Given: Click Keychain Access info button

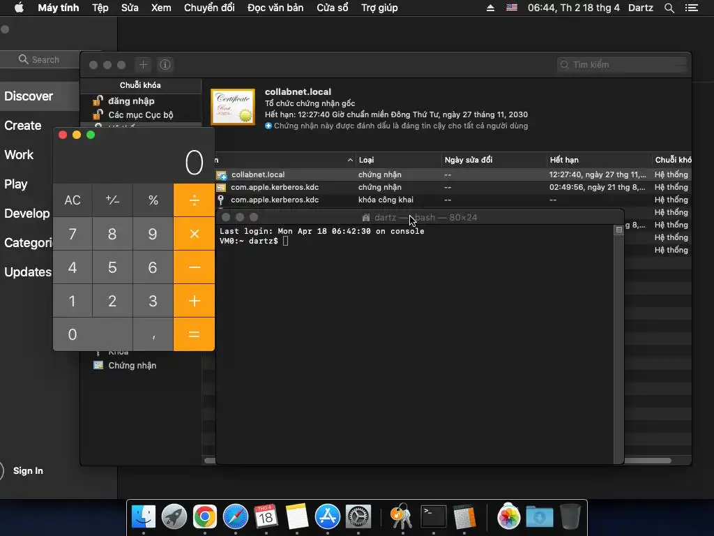Looking at the screenshot, I should pyautogui.click(x=165, y=65).
